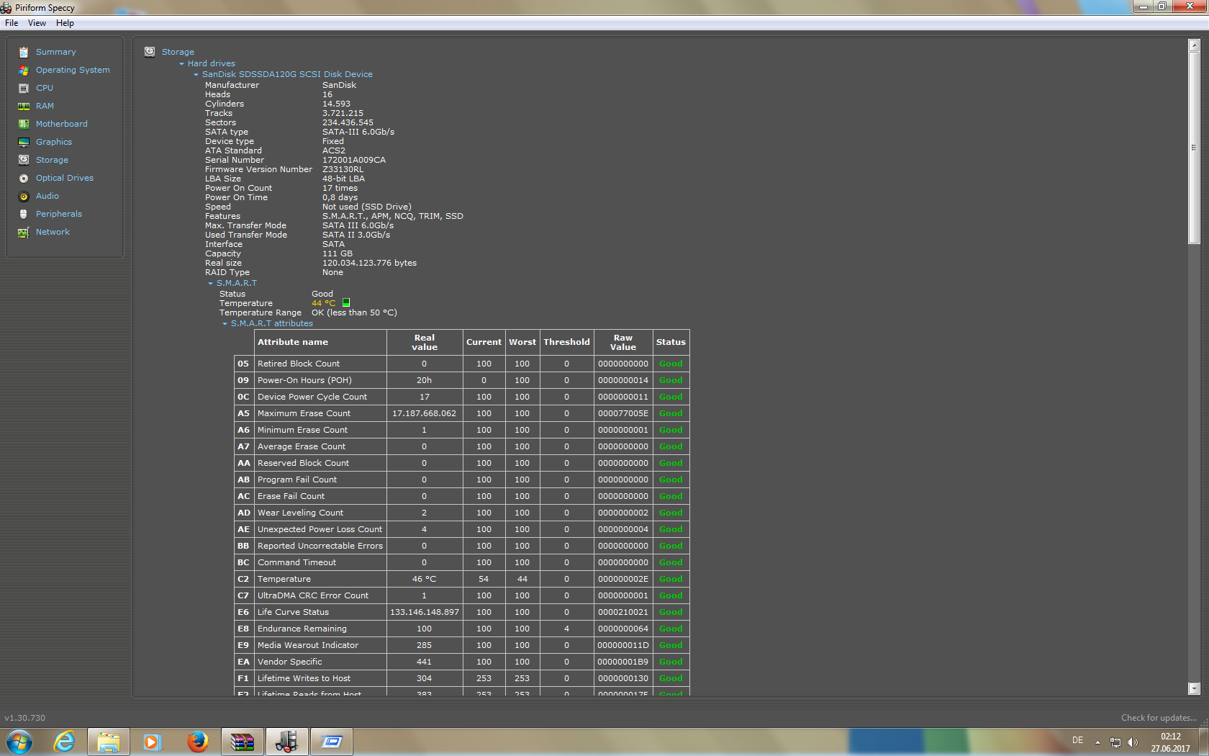Collapse the S.M.A.R.T section arrow
The width and height of the screenshot is (1209, 756).
[x=211, y=284]
